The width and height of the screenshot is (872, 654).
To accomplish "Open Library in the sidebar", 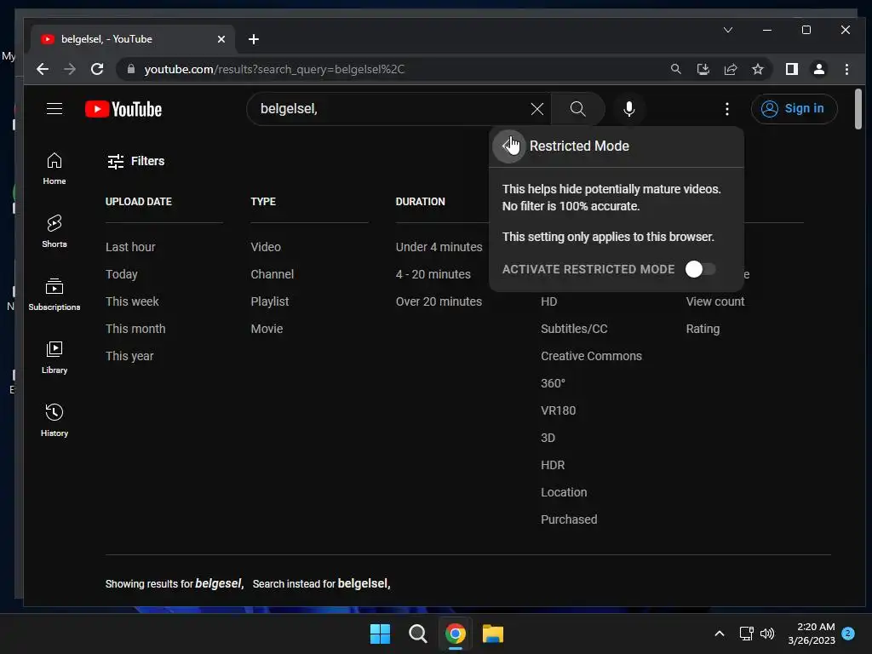I will tap(54, 357).
